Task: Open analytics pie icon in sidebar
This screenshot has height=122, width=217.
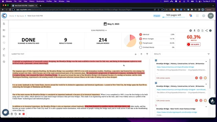Action: (4, 49)
